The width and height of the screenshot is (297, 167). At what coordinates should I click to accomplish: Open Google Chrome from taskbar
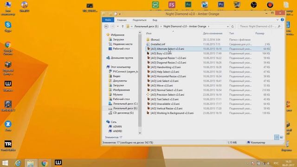(x=45, y=163)
